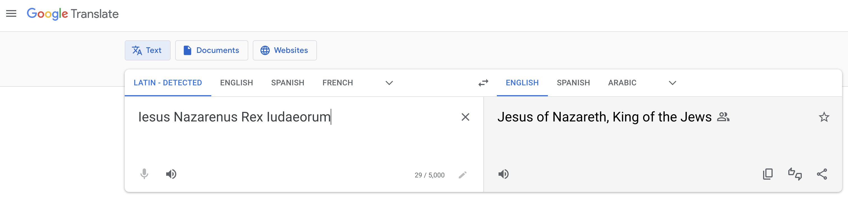
Task: Listen to the English translation audio
Action: click(x=503, y=174)
